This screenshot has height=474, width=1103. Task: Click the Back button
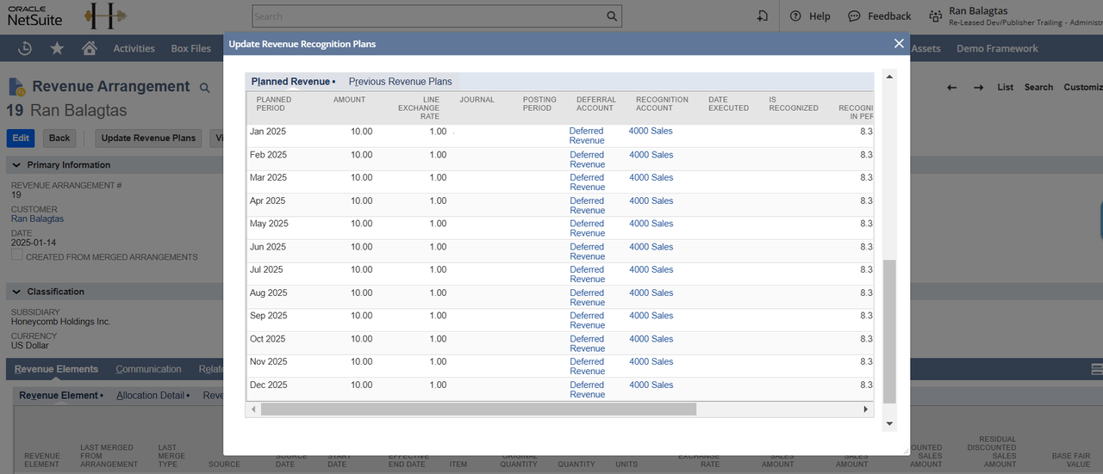[59, 138]
